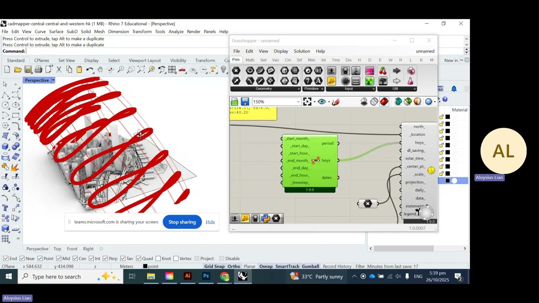Click the yellow Graph Mapper input icon
The height and width of the screenshot is (303, 539).
tap(331, 81)
